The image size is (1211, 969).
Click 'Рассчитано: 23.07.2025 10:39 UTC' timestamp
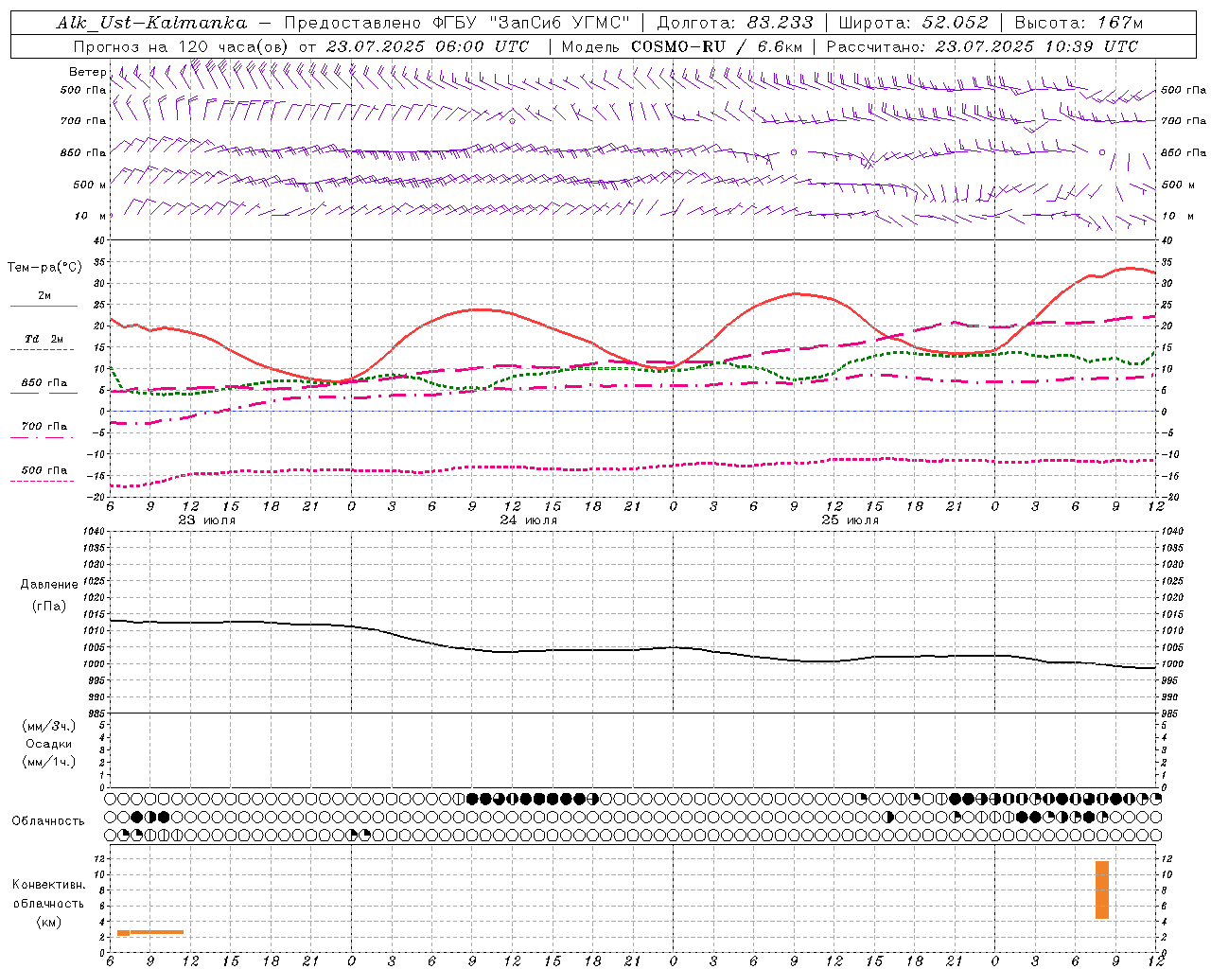click(x=982, y=46)
